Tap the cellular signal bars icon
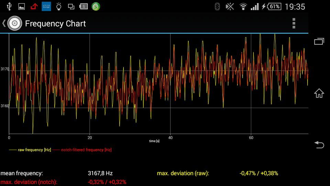330x186 pixels. click(255, 7)
